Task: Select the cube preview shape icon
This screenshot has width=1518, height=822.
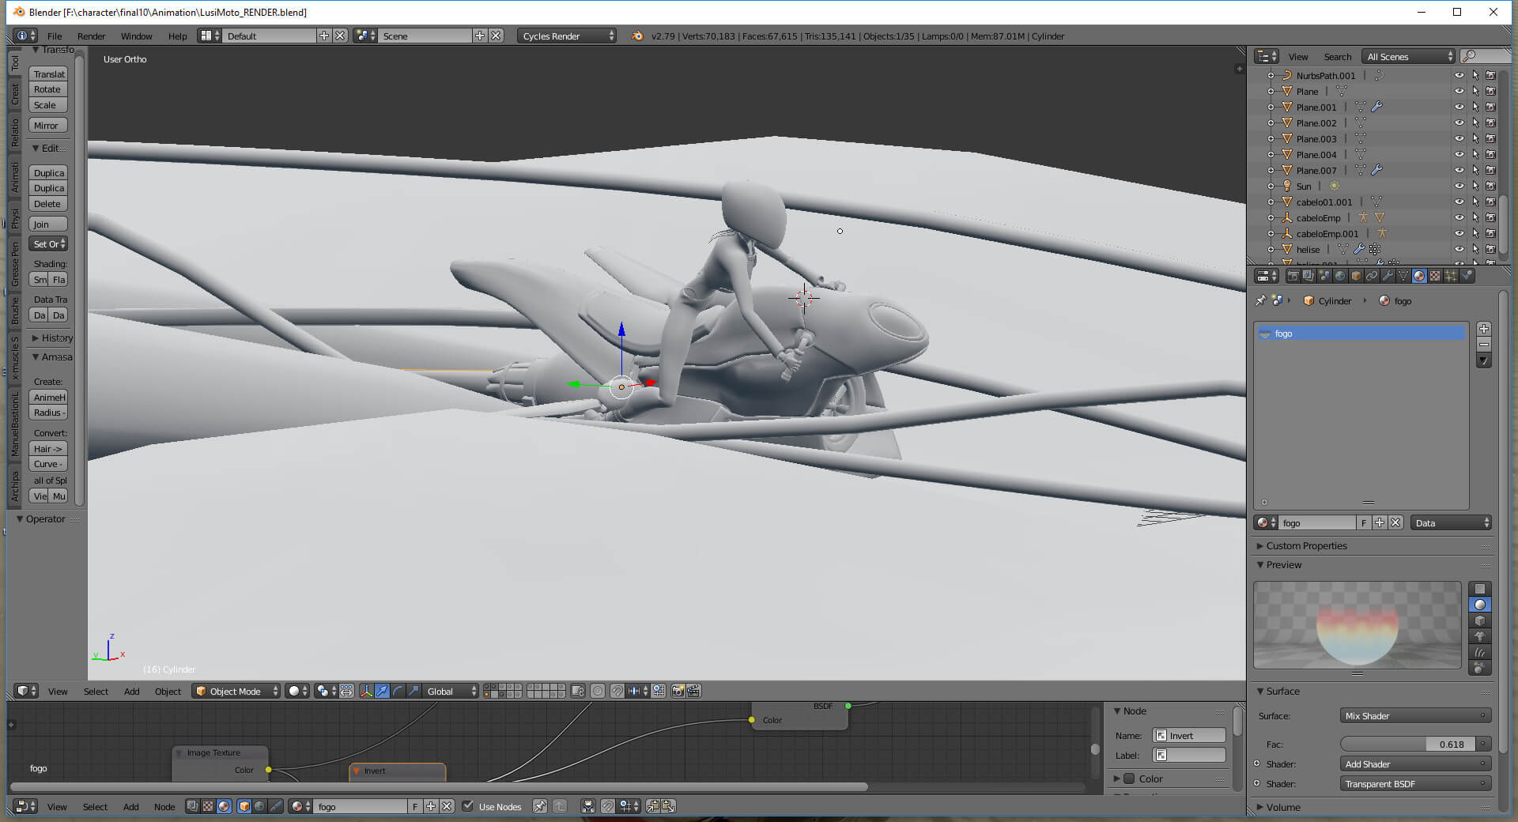Action: pos(1479,620)
